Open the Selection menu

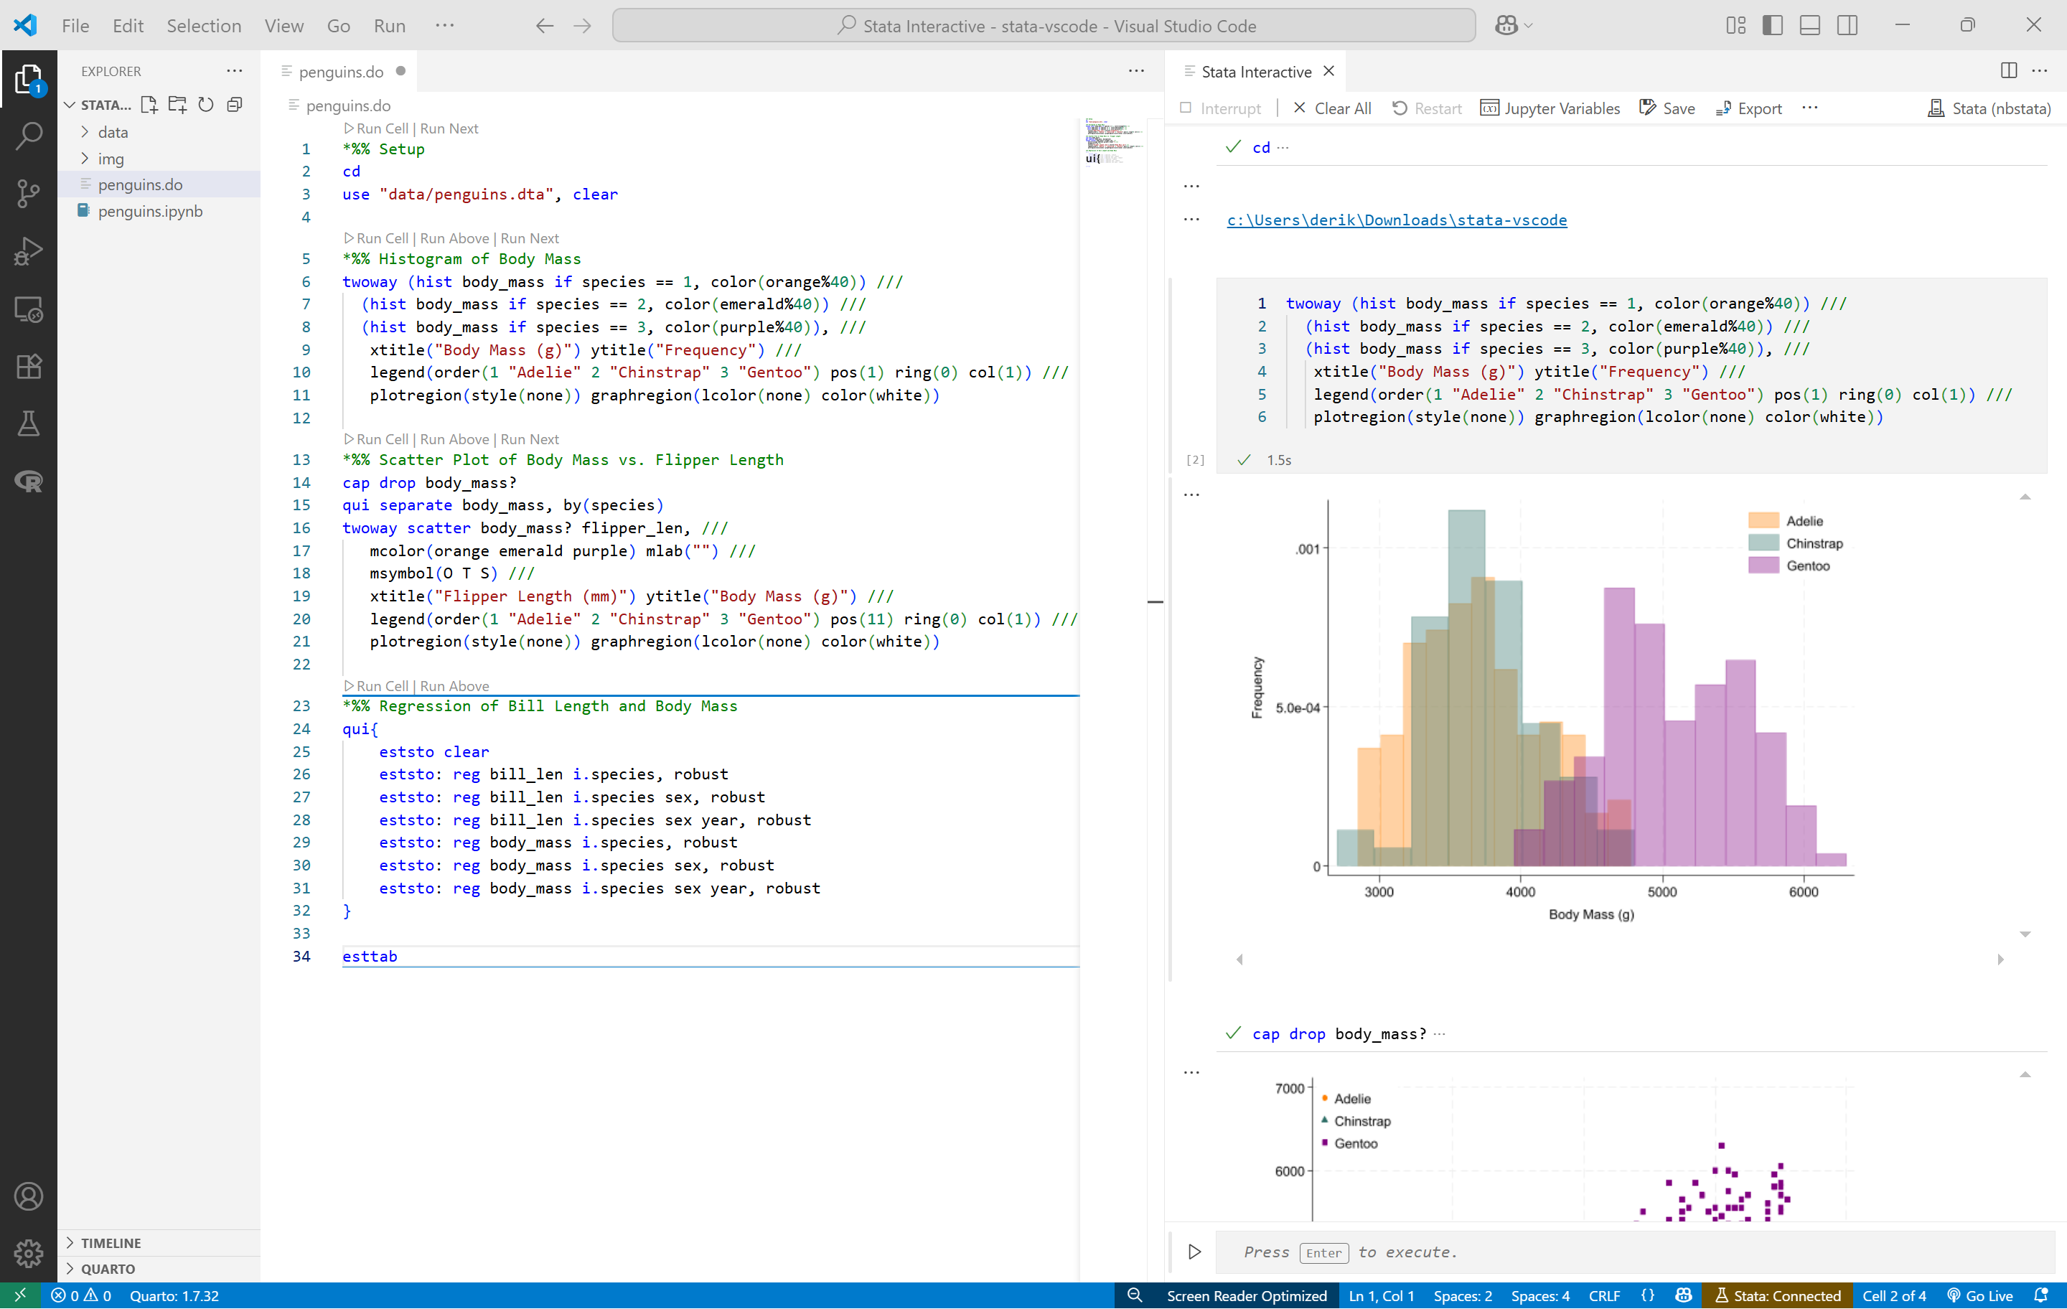coord(203,26)
